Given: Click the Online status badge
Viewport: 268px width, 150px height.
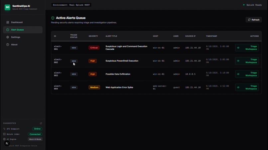Looking at the screenshot, I should [37, 129].
